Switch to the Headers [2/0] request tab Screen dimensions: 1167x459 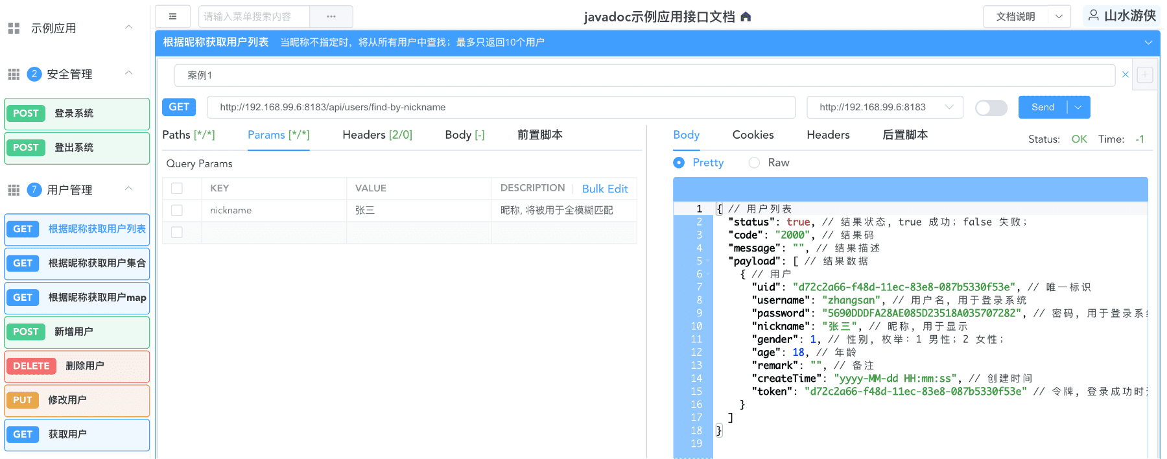(x=377, y=135)
